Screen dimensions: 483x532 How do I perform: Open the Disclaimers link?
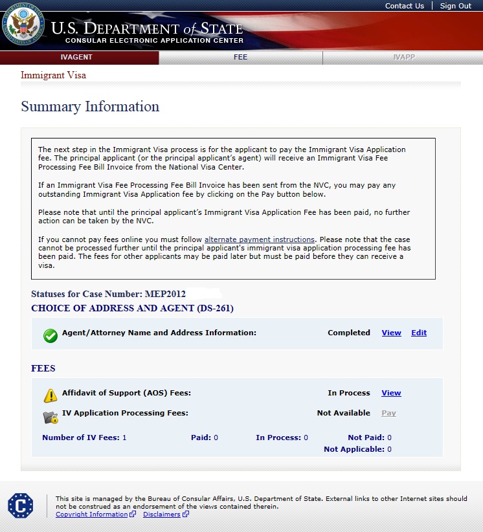pyautogui.click(x=162, y=515)
